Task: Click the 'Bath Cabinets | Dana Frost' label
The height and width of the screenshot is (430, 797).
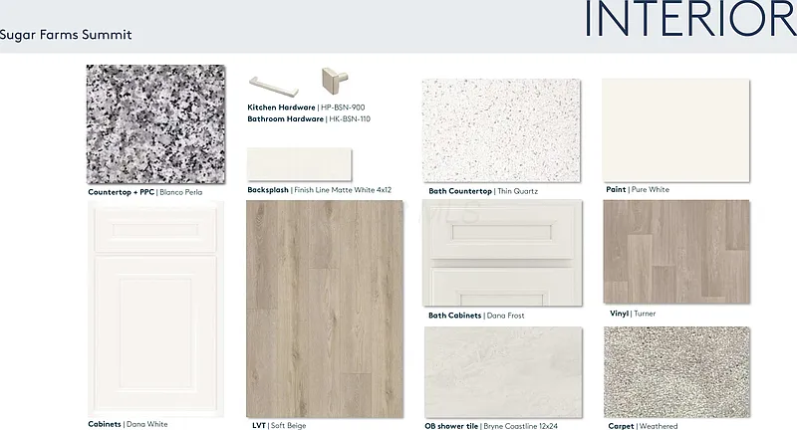Action: click(476, 316)
